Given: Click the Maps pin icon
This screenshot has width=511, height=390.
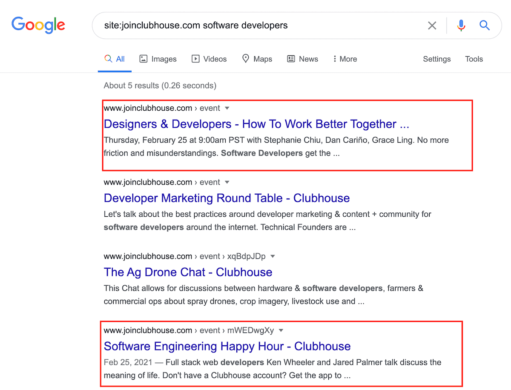Looking at the screenshot, I should pos(246,59).
